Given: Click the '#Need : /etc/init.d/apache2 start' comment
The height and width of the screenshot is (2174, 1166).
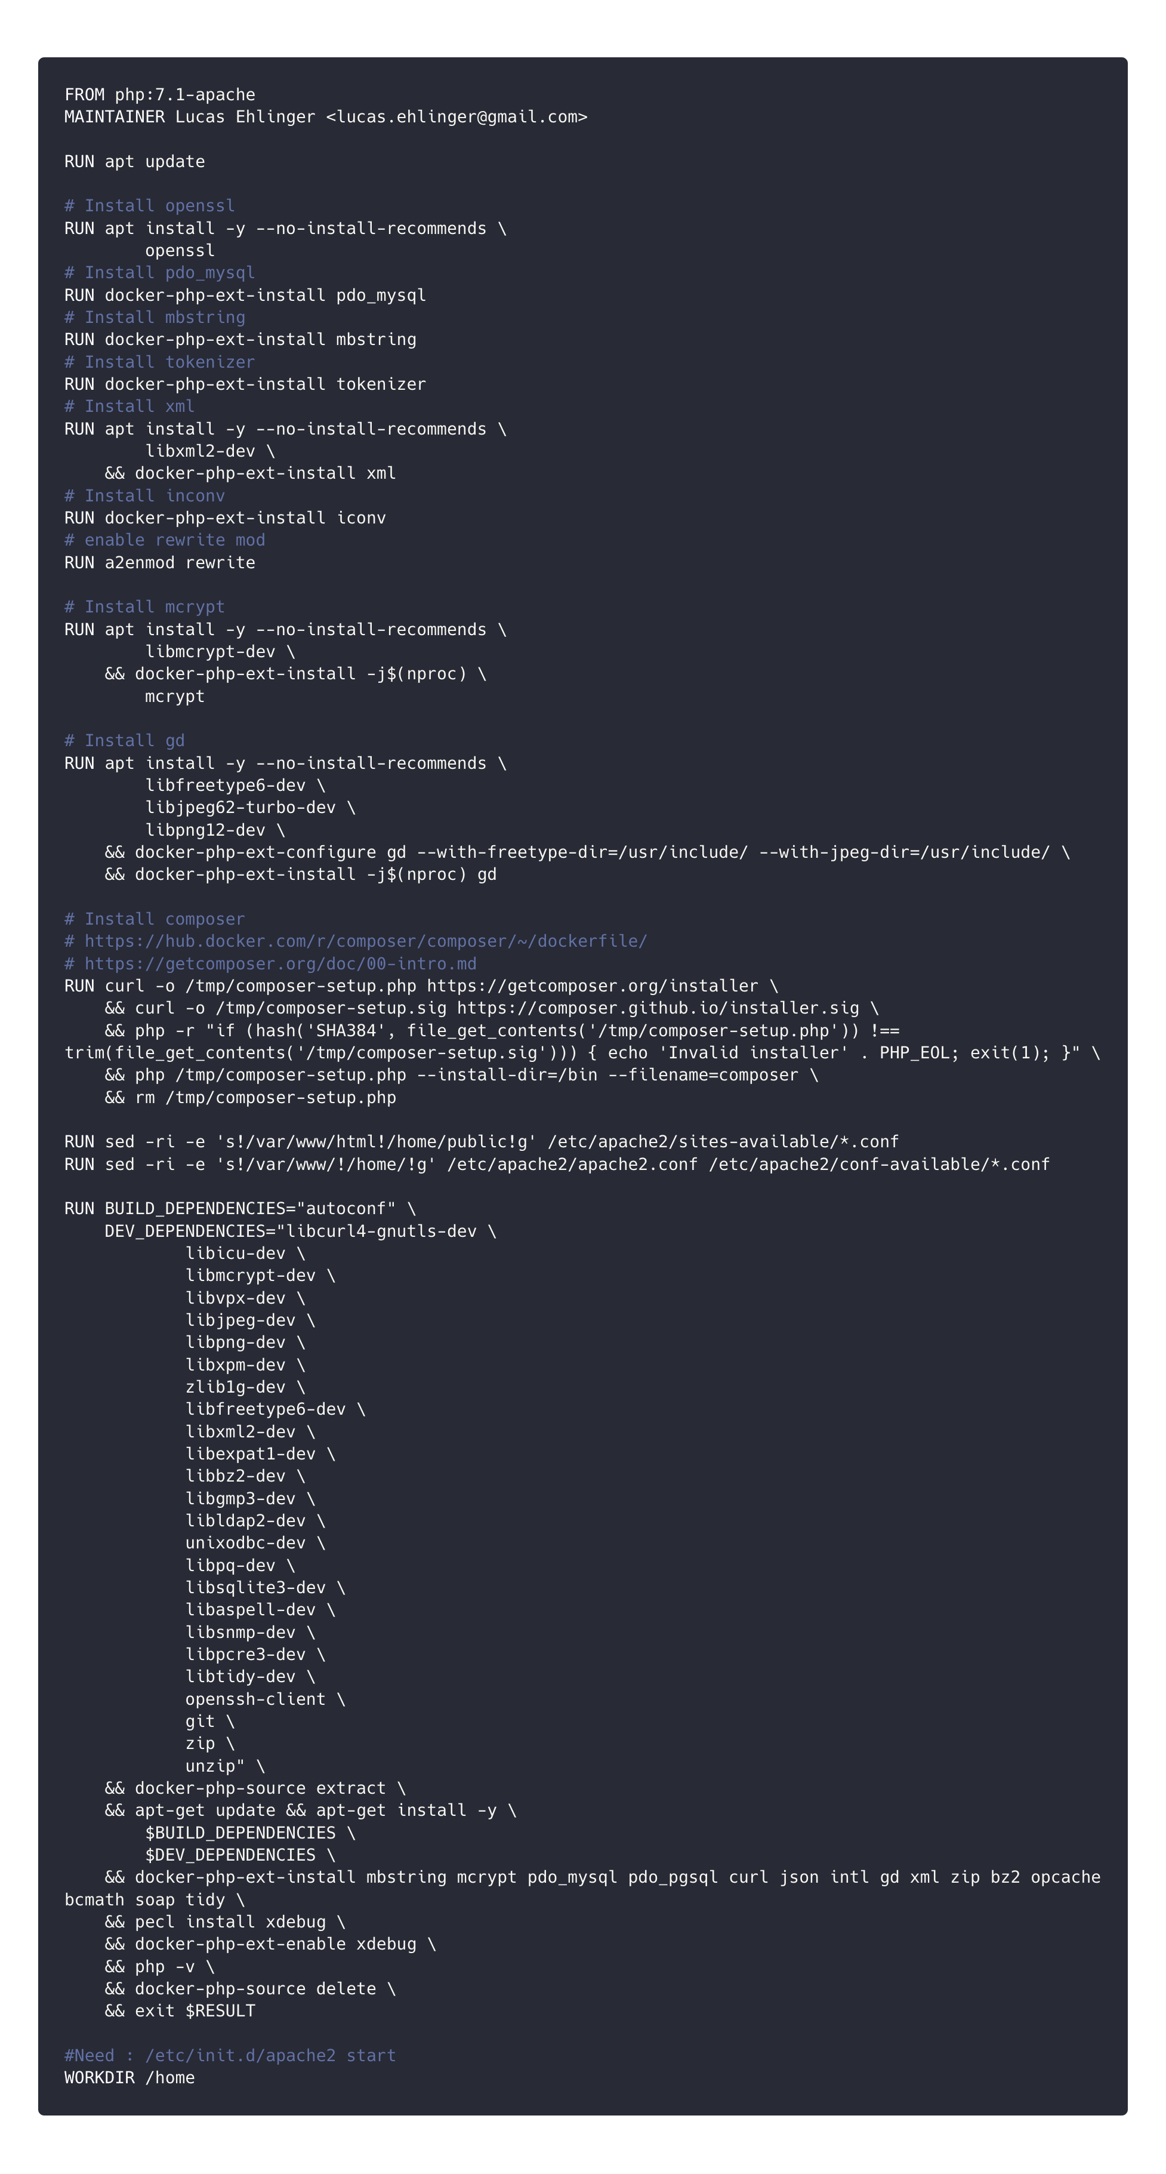Looking at the screenshot, I should click(x=230, y=2056).
